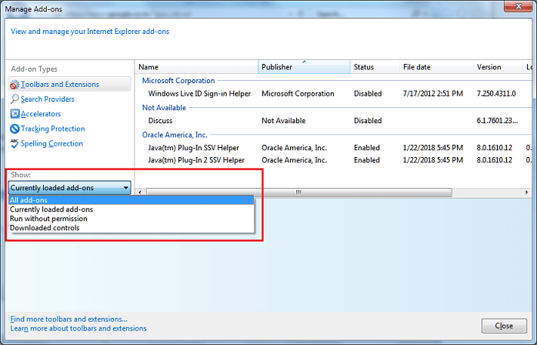This screenshot has width=537, height=345.
Task: Click file date 7/17/2012 2:51 PM
Action: pyautogui.click(x=433, y=94)
